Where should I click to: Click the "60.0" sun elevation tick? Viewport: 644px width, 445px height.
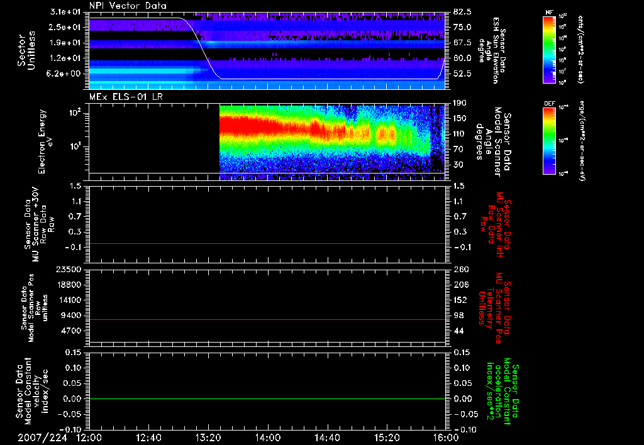pyautogui.click(x=462, y=58)
